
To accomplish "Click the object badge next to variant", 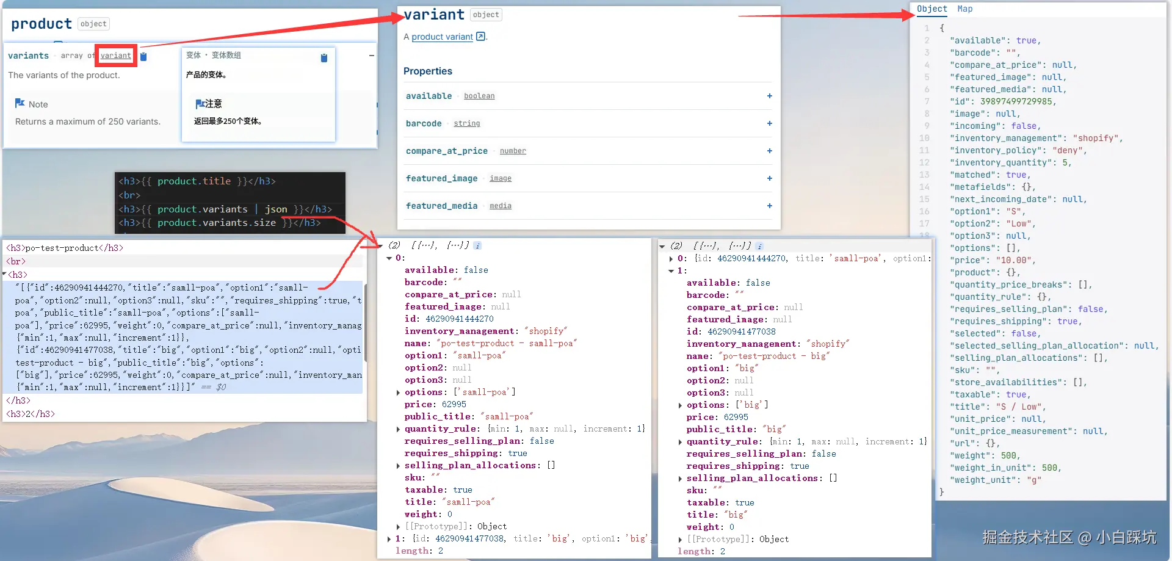I will [486, 15].
